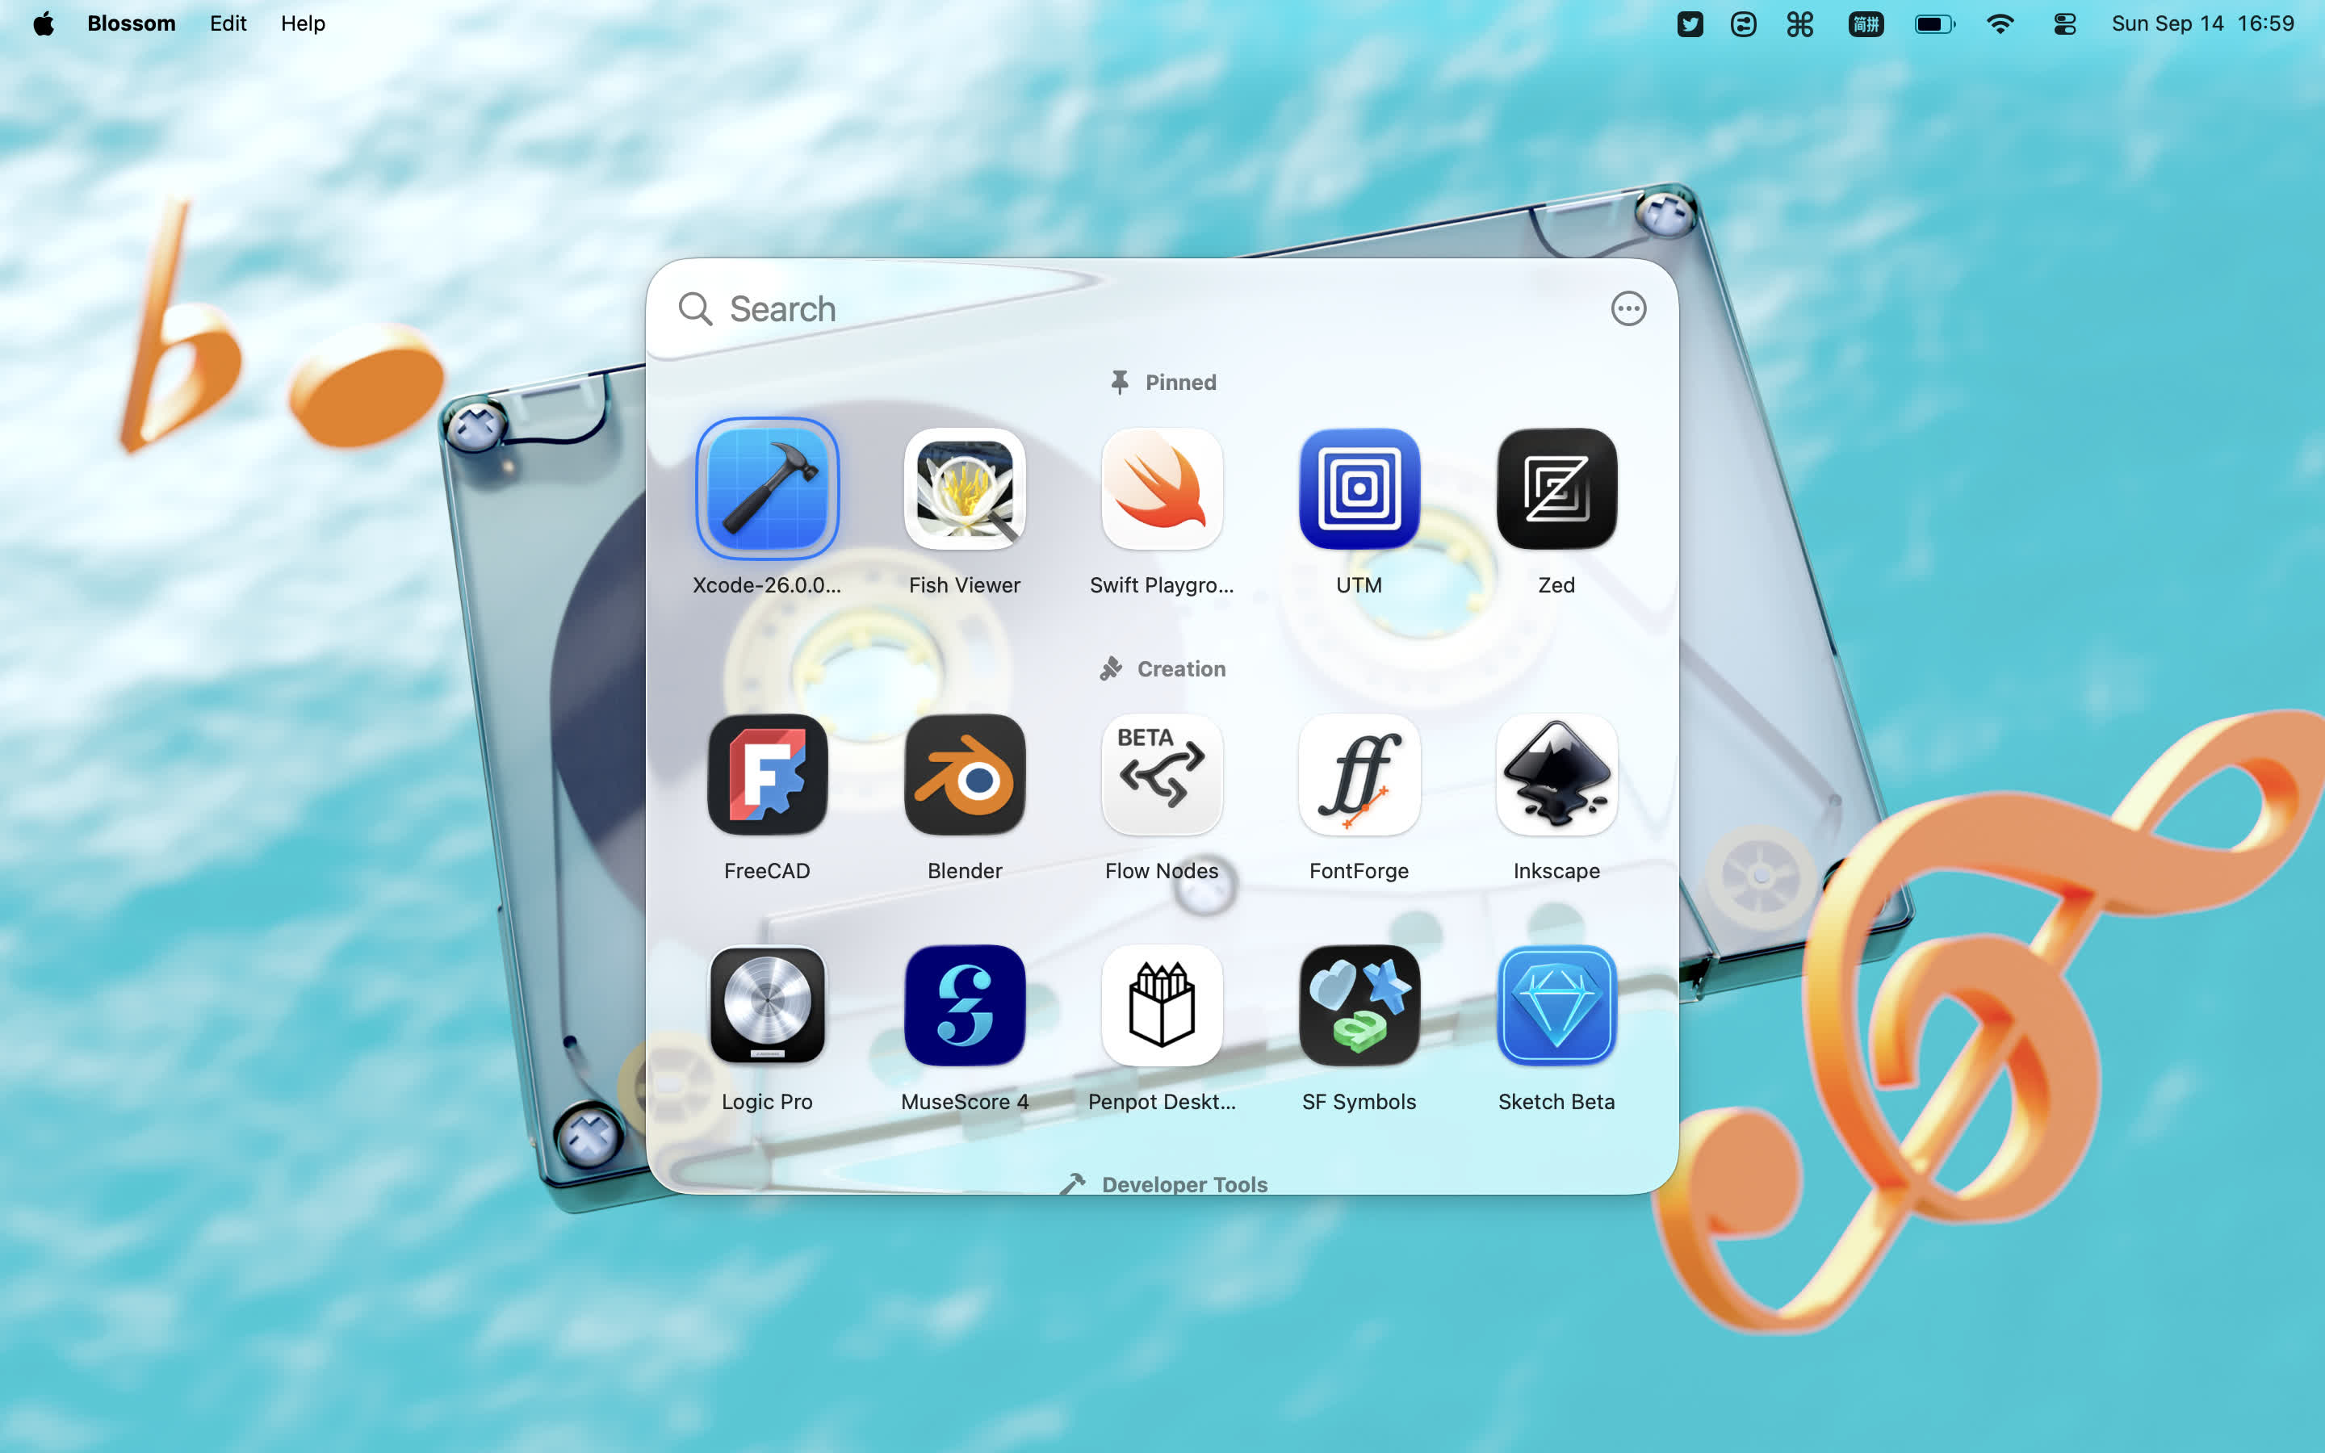Open Blender
This screenshot has height=1453, width=2325.
coord(966,775)
